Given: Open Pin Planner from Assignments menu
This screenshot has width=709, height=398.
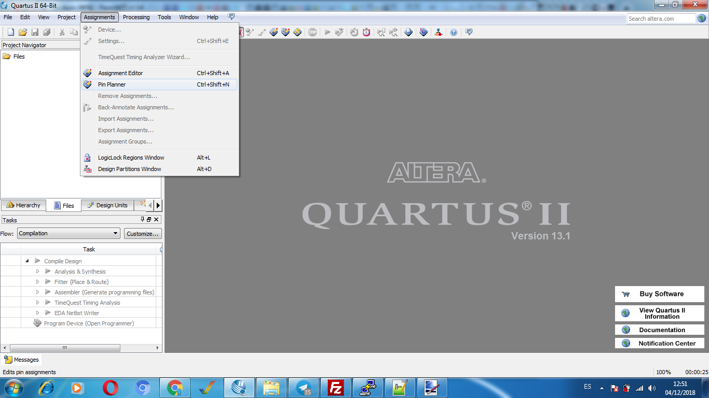Looking at the screenshot, I should [112, 84].
